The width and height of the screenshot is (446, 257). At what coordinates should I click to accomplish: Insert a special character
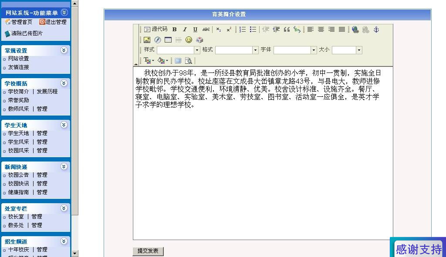coord(199,40)
